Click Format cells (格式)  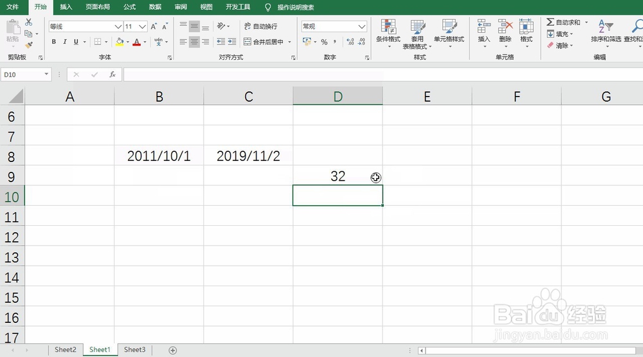(526, 33)
